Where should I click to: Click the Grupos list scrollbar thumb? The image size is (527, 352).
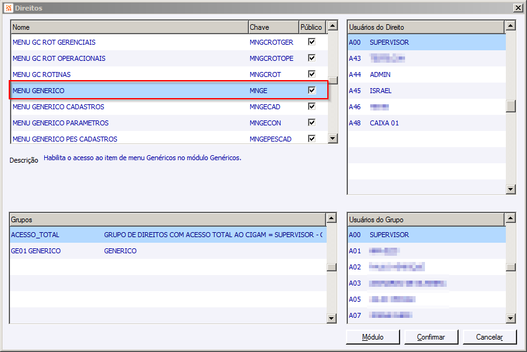[x=332, y=267]
